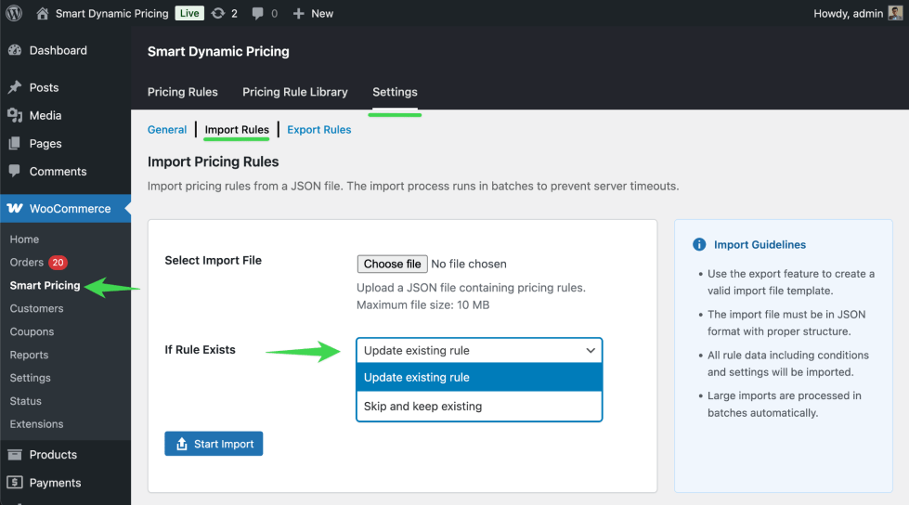Open the General settings link
This screenshot has width=909, height=505.
pos(167,130)
